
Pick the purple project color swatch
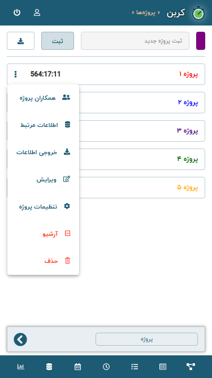pos(201,41)
